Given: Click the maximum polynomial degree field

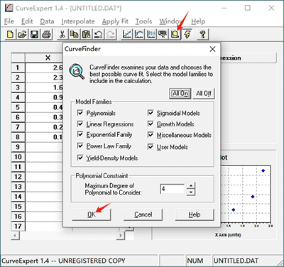Looking at the screenshot, I should click(173, 189).
